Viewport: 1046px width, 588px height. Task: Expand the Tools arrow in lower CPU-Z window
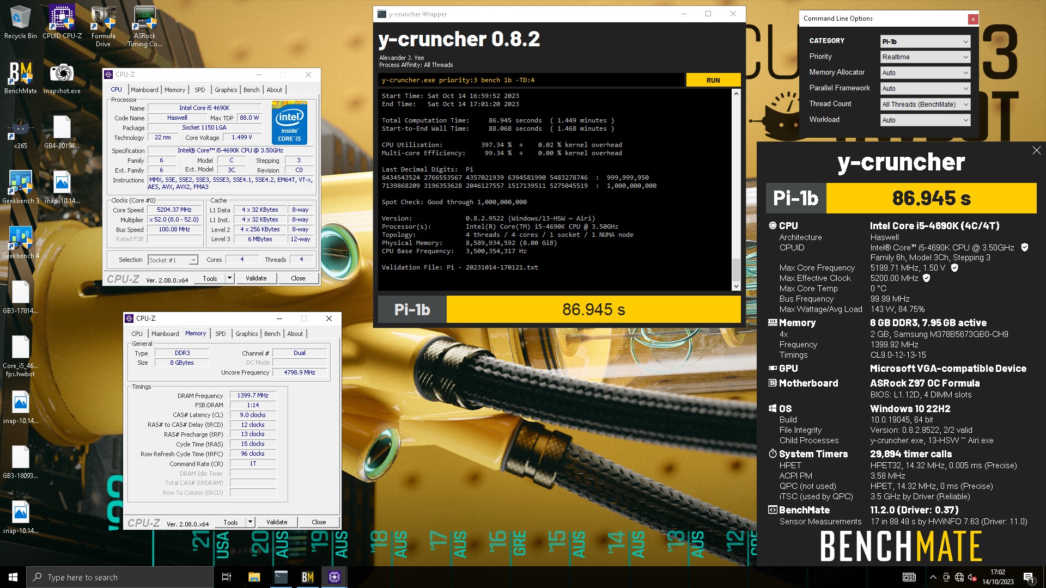251,522
